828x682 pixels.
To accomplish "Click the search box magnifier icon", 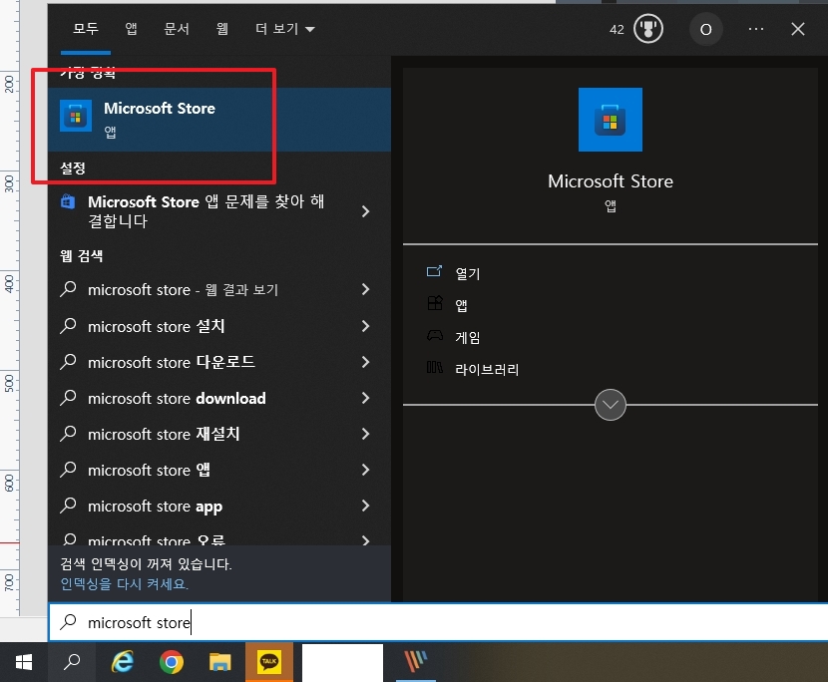I will [68, 622].
